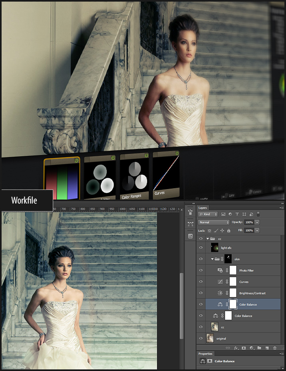Click the new group folder icon
Image resolution: width=286 pixels, height=371 pixels.
click(259, 348)
